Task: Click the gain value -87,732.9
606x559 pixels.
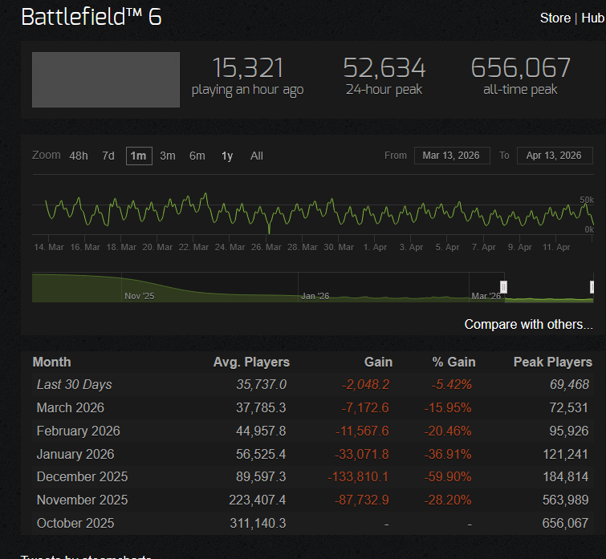Action: click(x=362, y=500)
